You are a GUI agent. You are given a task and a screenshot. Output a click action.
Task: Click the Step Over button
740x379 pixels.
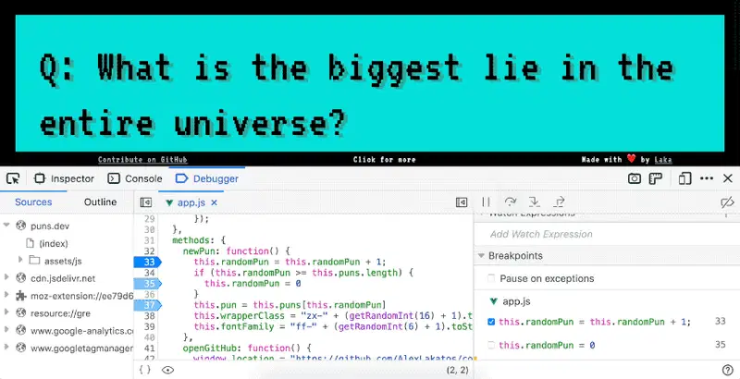(511, 202)
